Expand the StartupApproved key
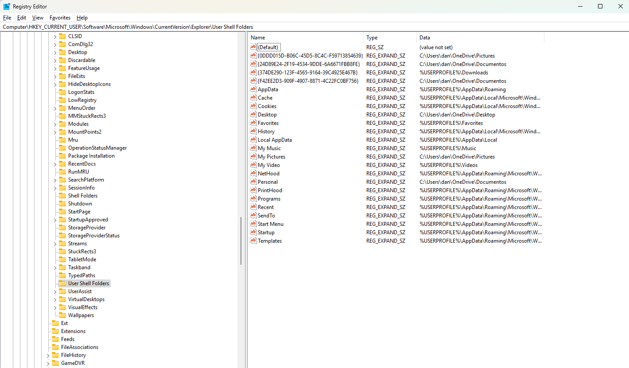The width and height of the screenshot is (629, 368). pos(54,219)
